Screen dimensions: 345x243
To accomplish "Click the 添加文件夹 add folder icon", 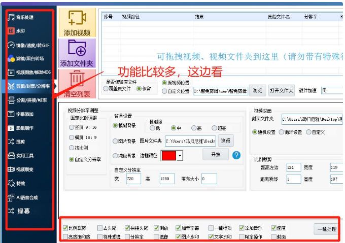I will pyautogui.click(x=77, y=49).
